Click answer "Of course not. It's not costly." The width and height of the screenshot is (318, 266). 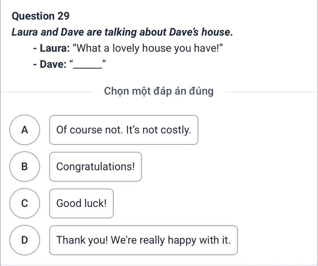124,130
